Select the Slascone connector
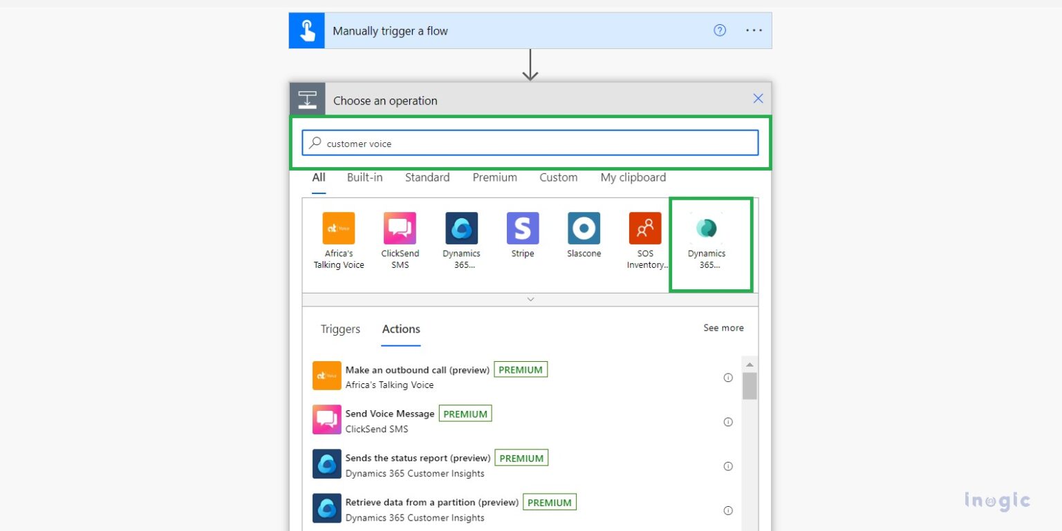This screenshot has width=1062, height=531. [x=584, y=229]
